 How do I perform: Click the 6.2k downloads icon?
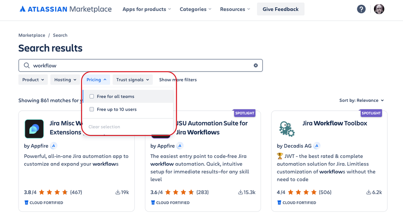[369, 192]
